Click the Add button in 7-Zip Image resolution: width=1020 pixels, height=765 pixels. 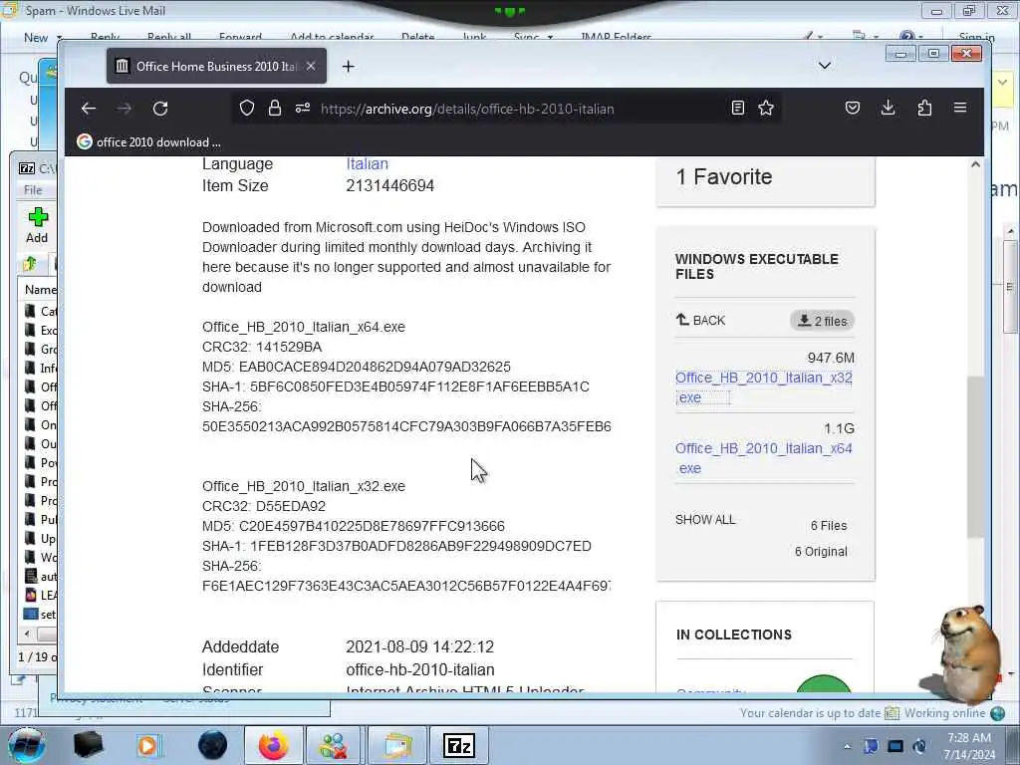coord(37,225)
